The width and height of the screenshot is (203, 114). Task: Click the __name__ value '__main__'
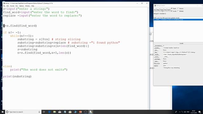point(166,57)
